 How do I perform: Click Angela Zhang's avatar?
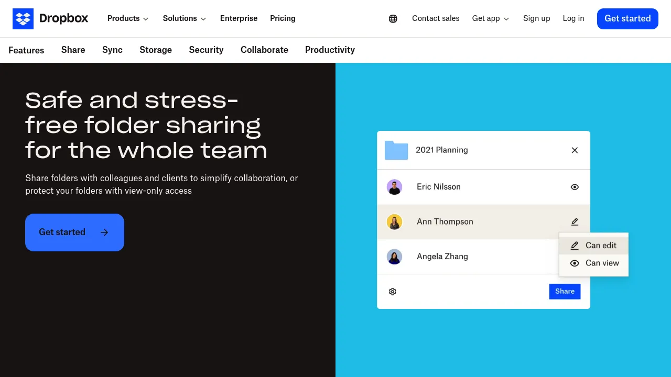coord(394,257)
